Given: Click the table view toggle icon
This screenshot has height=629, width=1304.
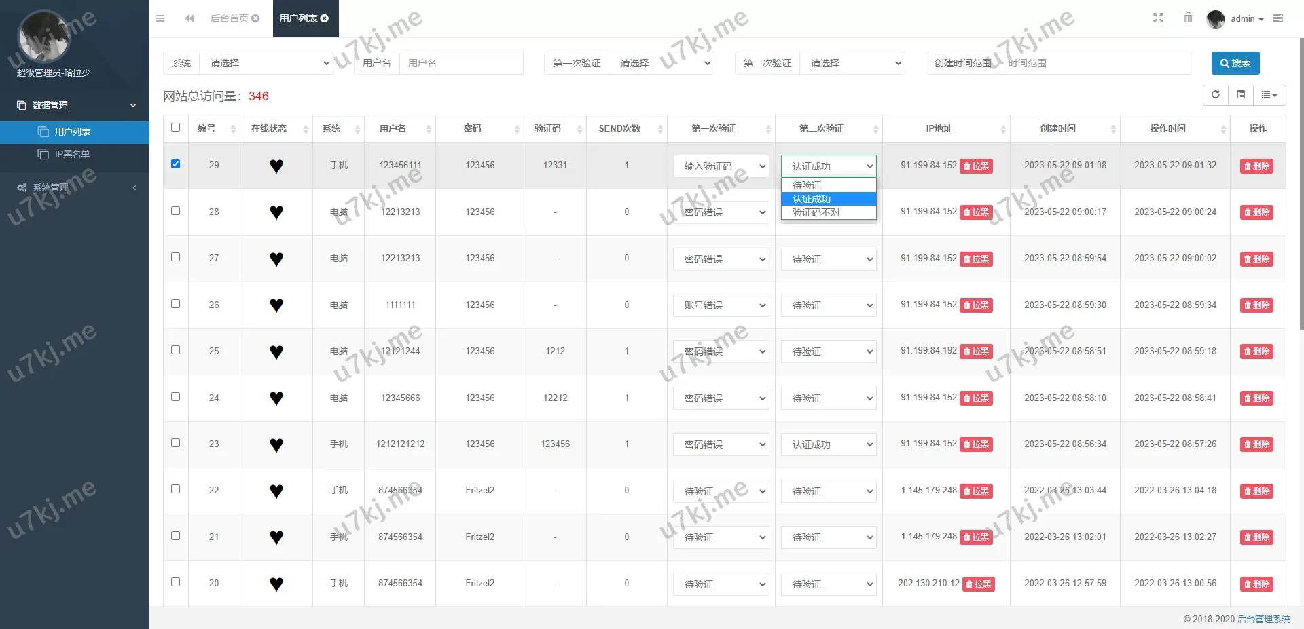Looking at the screenshot, I should (x=1241, y=95).
